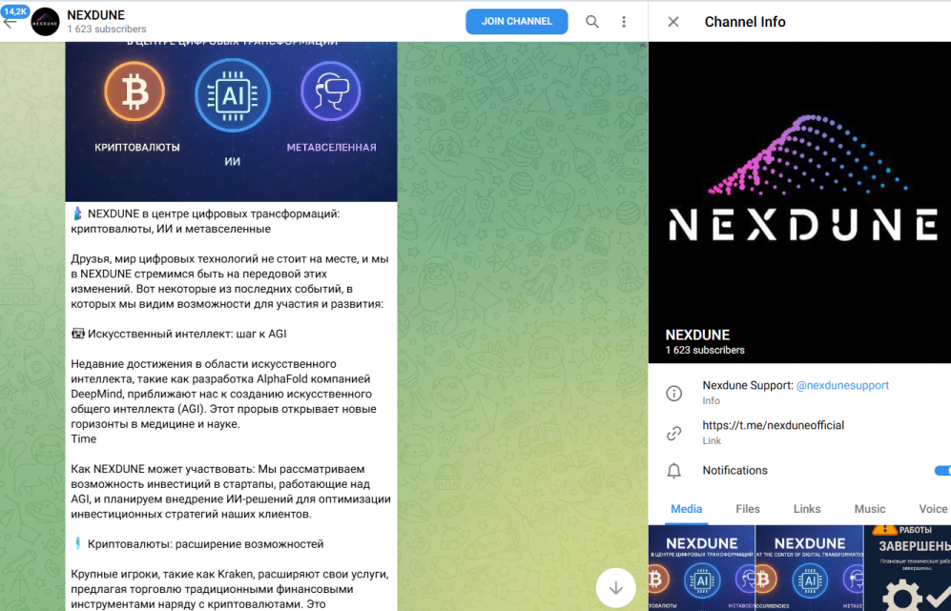951x611 pixels.
Task: Click the Bitcoin icon in post image
Action: click(134, 92)
